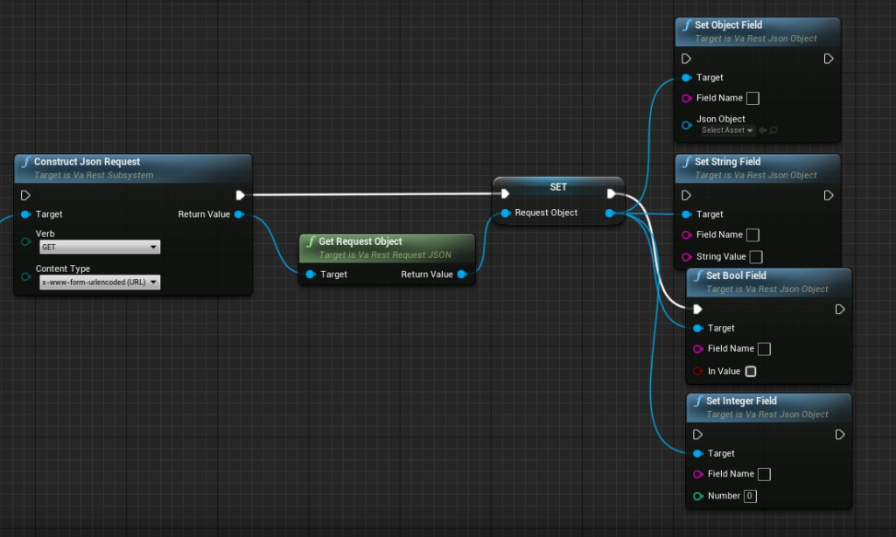Click the Json Object pin on Set Object Field

coord(686,125)
